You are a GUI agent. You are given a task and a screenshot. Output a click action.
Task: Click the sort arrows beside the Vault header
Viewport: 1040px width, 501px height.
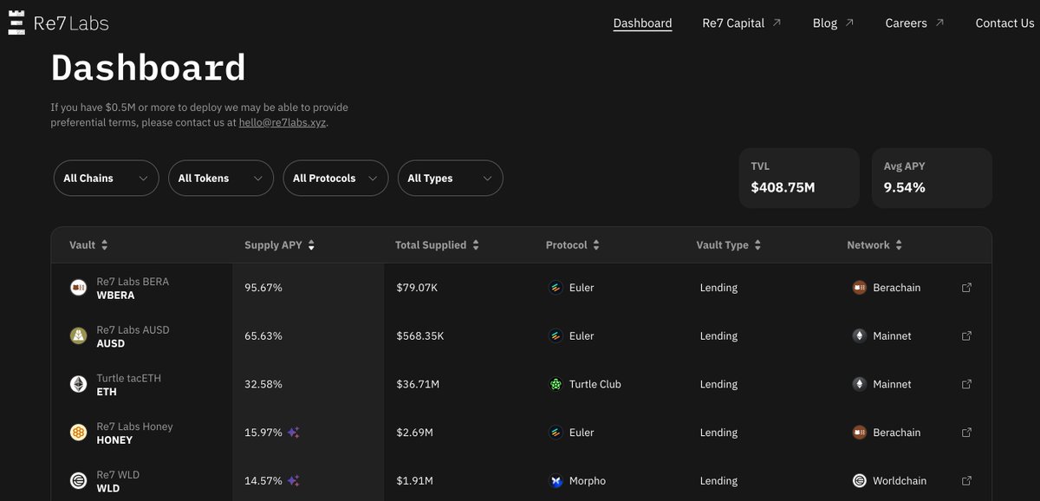pyautogui.click(x=104, y=245)
